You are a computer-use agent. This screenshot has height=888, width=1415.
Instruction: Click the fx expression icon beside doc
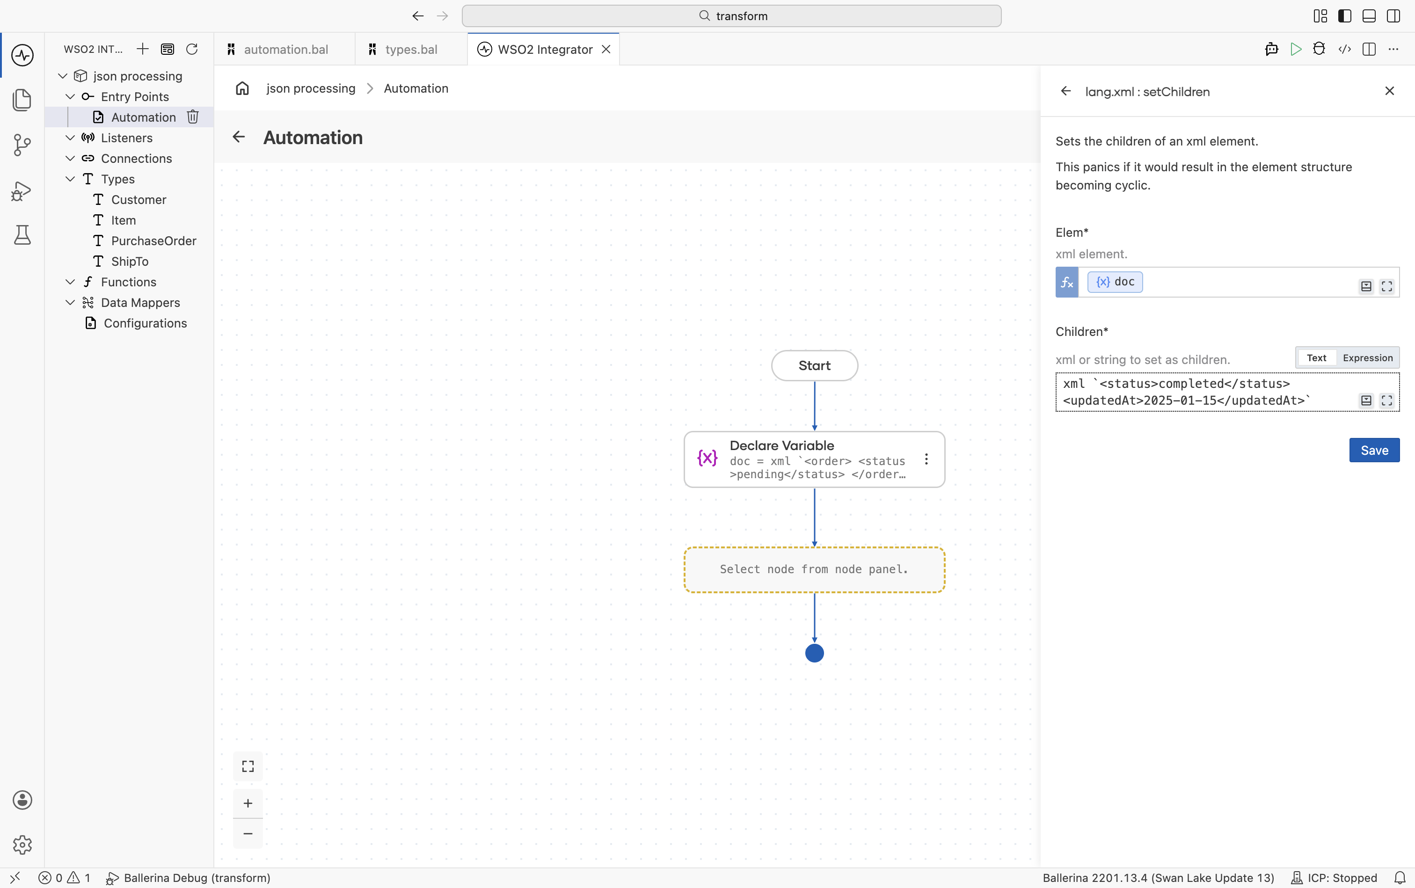click(1067, 283)
